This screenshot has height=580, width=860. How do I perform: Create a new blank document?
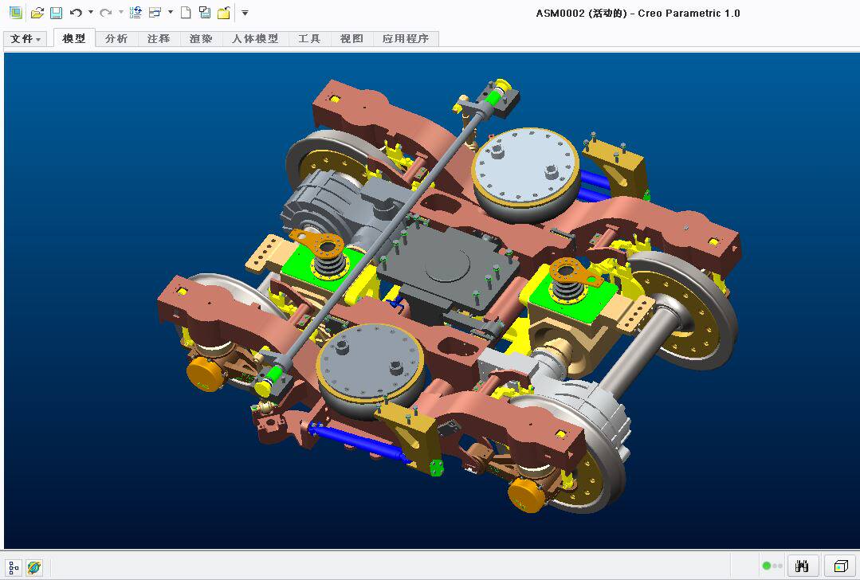coord(186,13)
